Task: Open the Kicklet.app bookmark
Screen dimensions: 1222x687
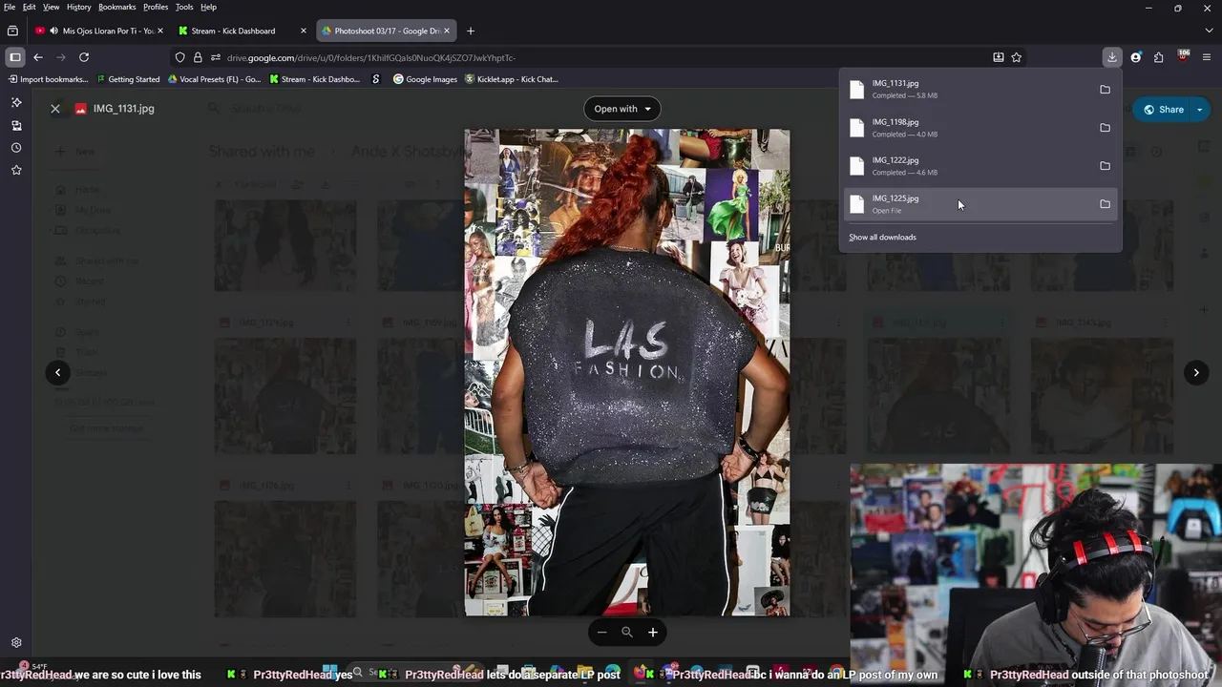Action: tap(512, 79)
